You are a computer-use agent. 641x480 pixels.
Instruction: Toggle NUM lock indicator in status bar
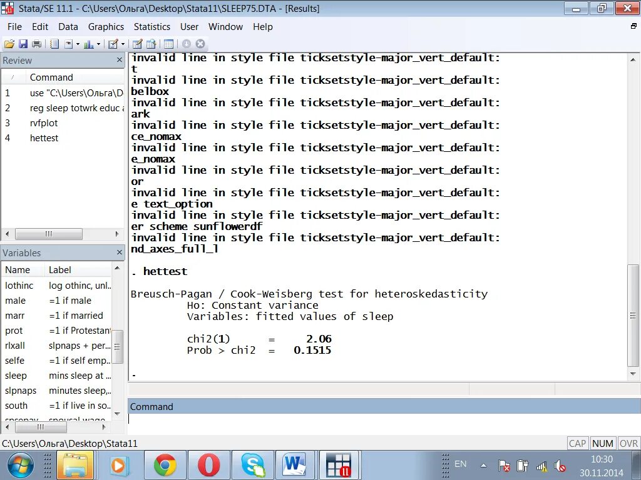[x=602, y=443]
